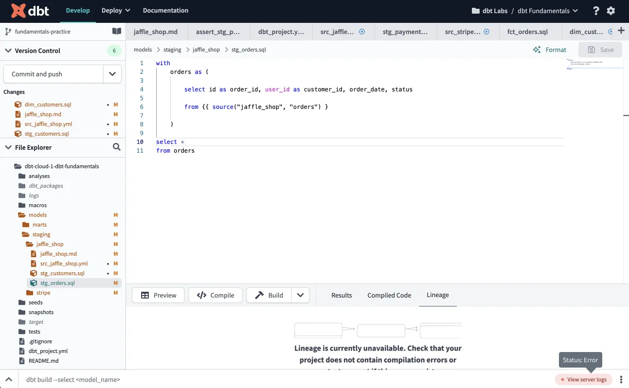Open .gitignore file in explorer
Screen dimensions: 629x388
(x=40, y=341)
